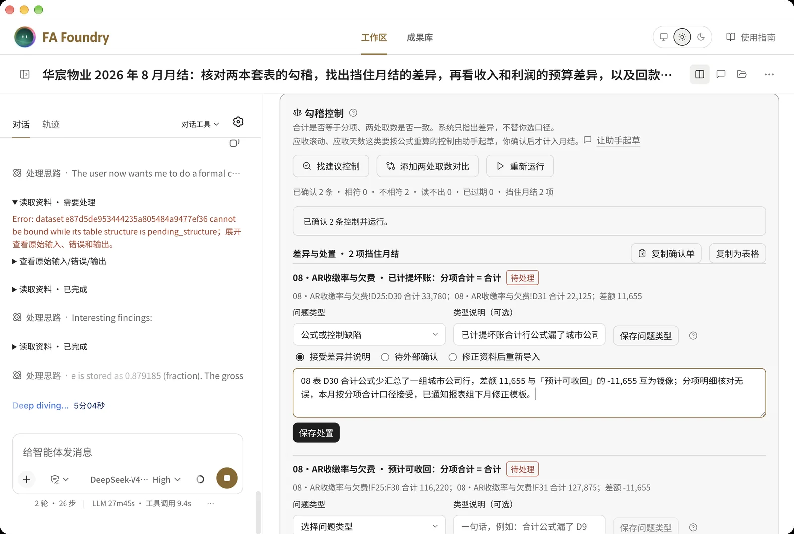Image resolution: width=794 pixels, height=534 pixels.
Task: Open DeepSeek-V4 High model selector
Action: (x=135, y=479)
